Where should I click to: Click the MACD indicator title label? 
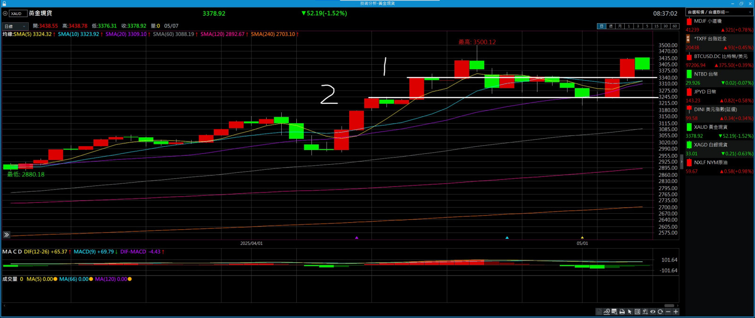12,252
